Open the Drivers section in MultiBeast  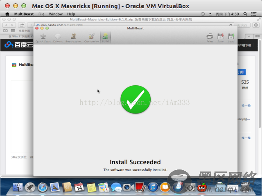[58, 38]
